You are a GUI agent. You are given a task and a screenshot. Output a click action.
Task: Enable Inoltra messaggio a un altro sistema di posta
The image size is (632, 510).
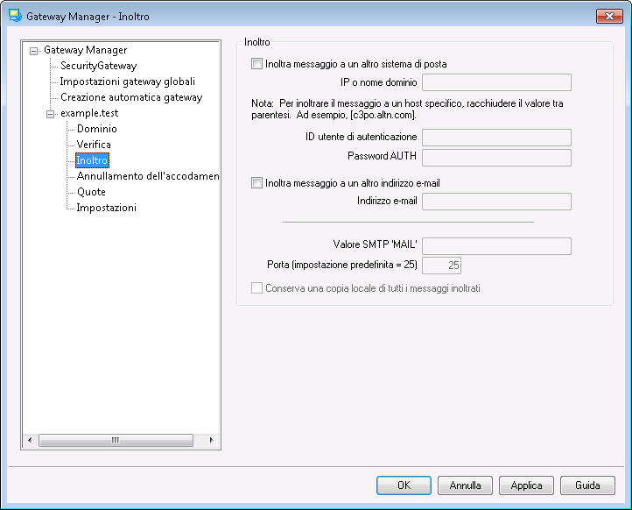pyautogui.click(x=256, y=64)
